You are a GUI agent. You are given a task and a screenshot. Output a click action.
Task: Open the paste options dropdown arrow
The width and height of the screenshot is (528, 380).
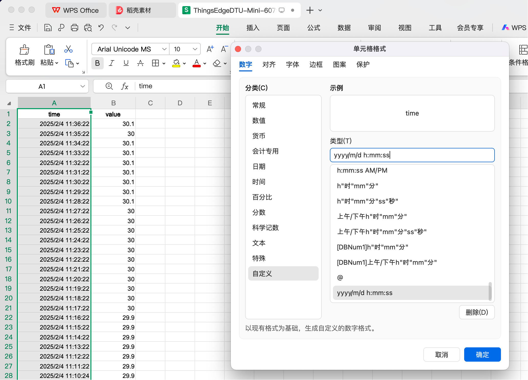click(57, 63)
